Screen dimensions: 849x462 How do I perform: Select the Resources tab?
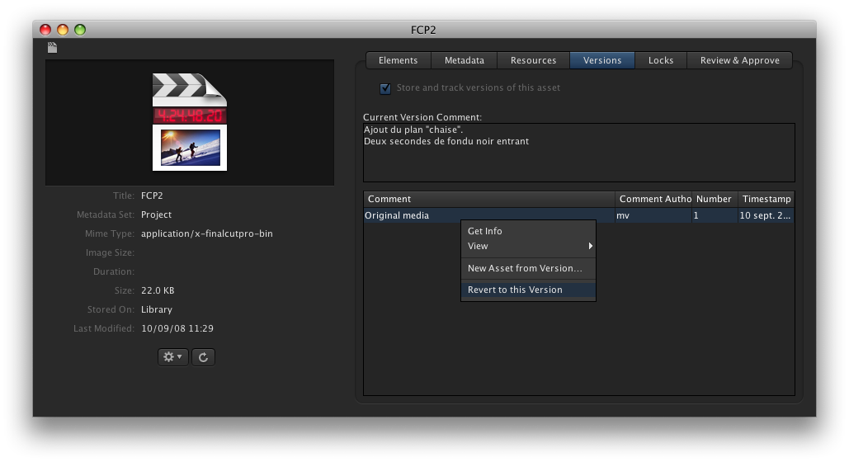(533, 60)
